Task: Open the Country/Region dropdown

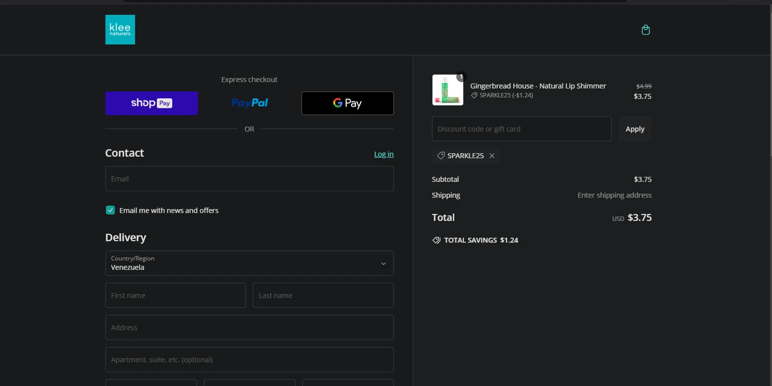Action: click(250, 263)
